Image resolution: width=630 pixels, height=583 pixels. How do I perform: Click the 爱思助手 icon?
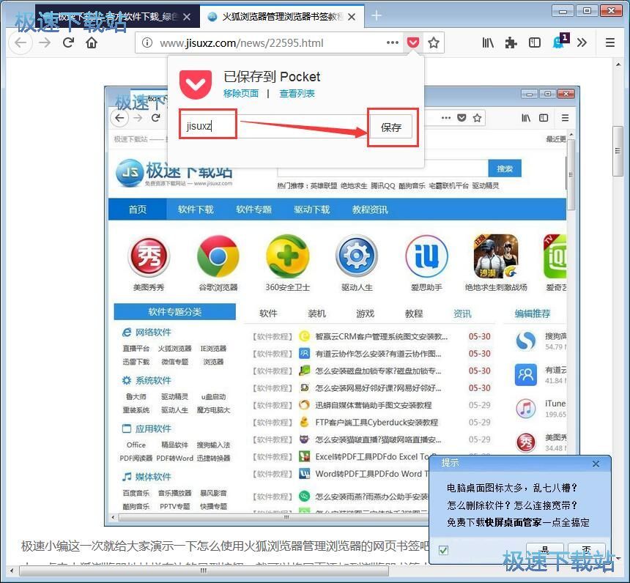pyautogui.click(x=426, y=256)
